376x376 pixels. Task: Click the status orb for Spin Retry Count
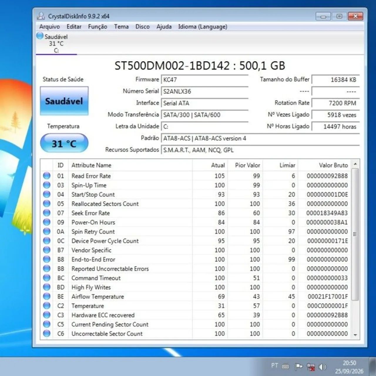coord(47,231)
